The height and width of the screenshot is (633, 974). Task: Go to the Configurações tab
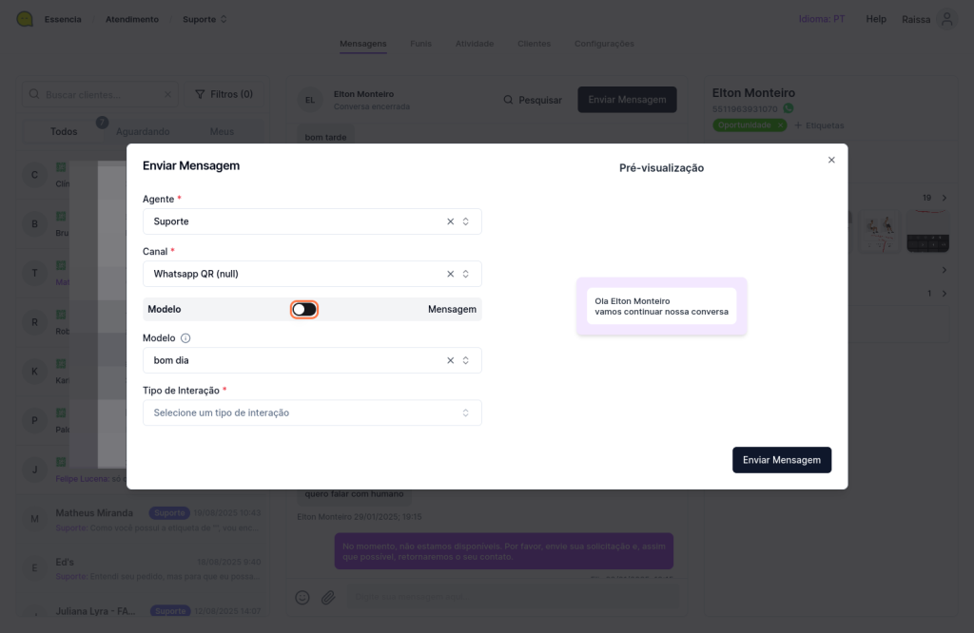(x=604, y=44)
